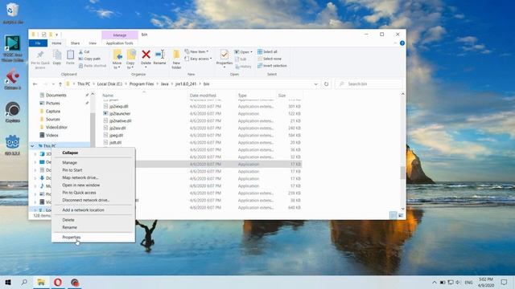Click the Back navigation arrow

[x=35, y=84]
